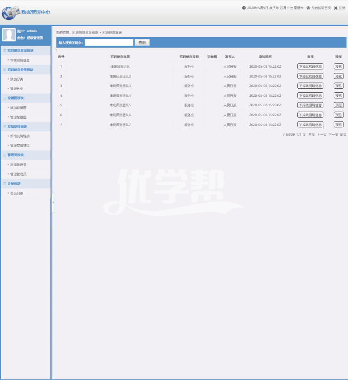
Task: Click the 数据管理中心 globe logo
Action: [10, 13]
